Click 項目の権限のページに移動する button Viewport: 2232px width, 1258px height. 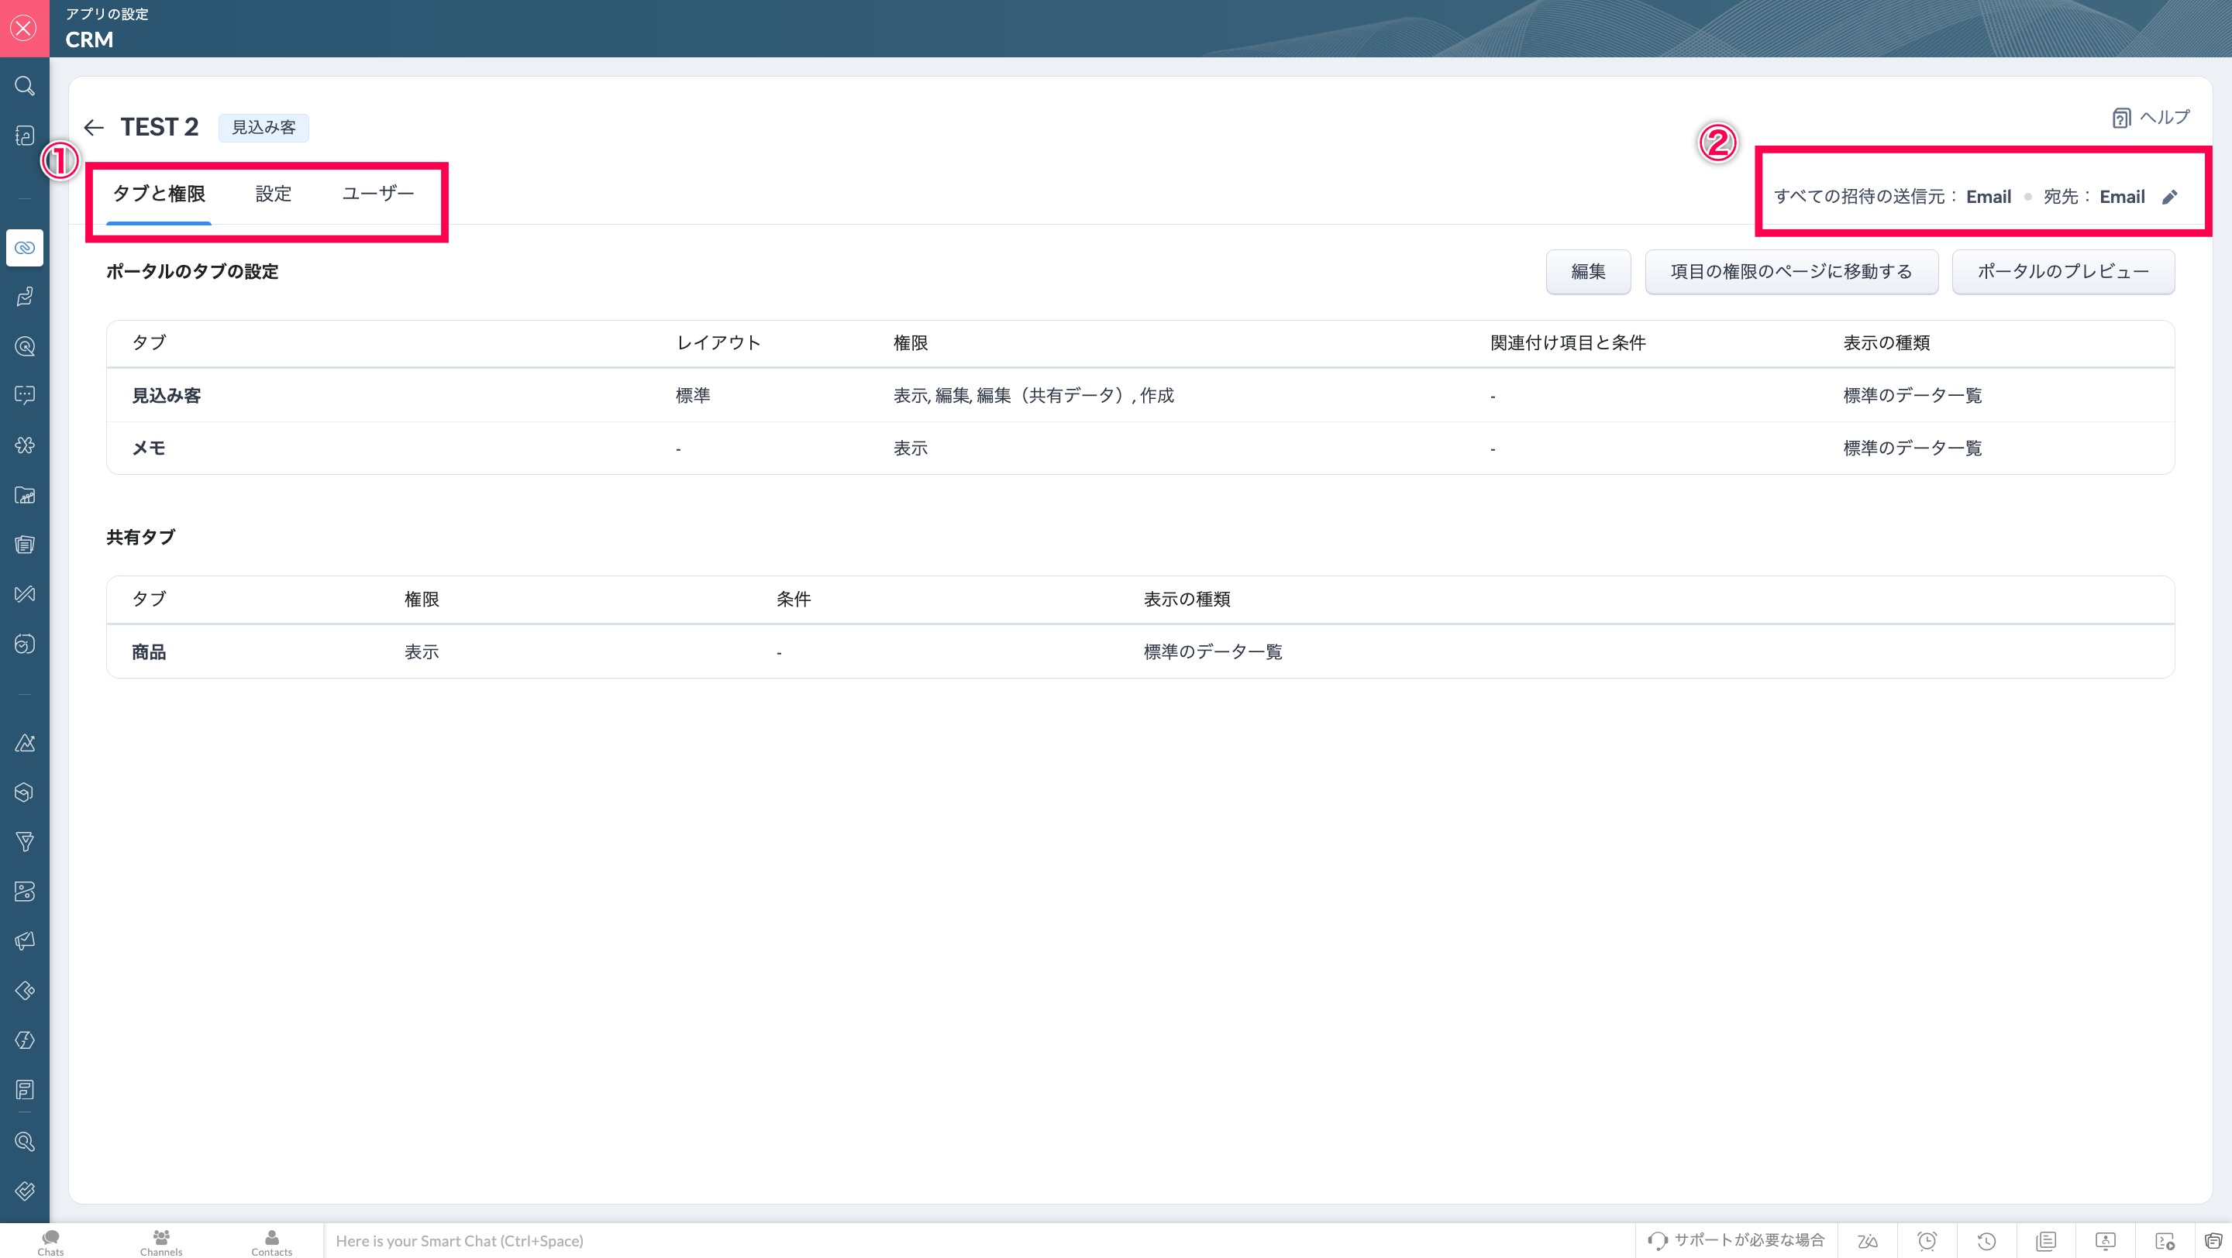click(1790, 272)
